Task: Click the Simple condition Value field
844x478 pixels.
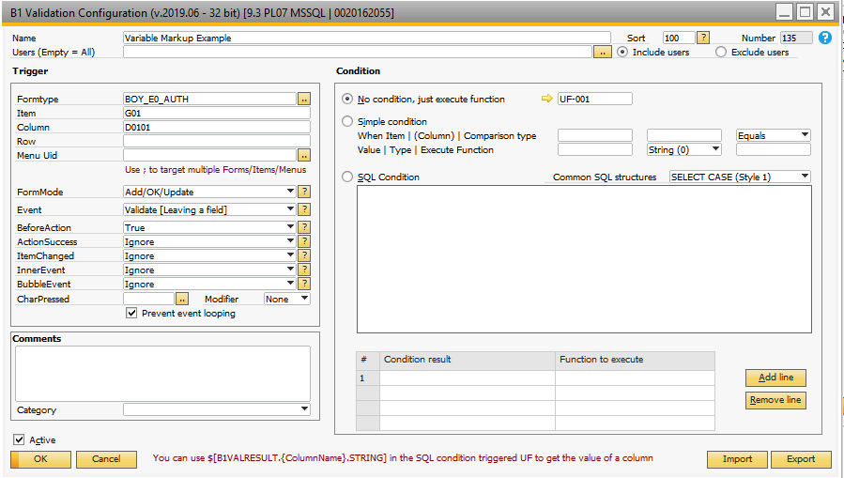Action: click(595, 149)
